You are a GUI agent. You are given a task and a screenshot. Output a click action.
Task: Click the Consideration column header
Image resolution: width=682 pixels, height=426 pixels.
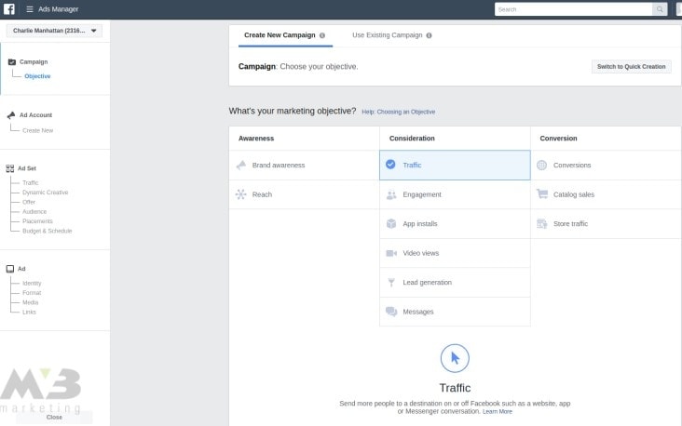pos(412,139)
